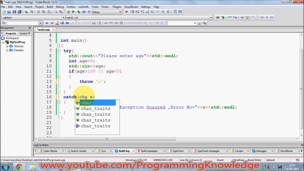This screenshot has height=171, width=304.
Task: Click the Debugging windows icon
Action: pyautogui.click(x=175, y=12)
